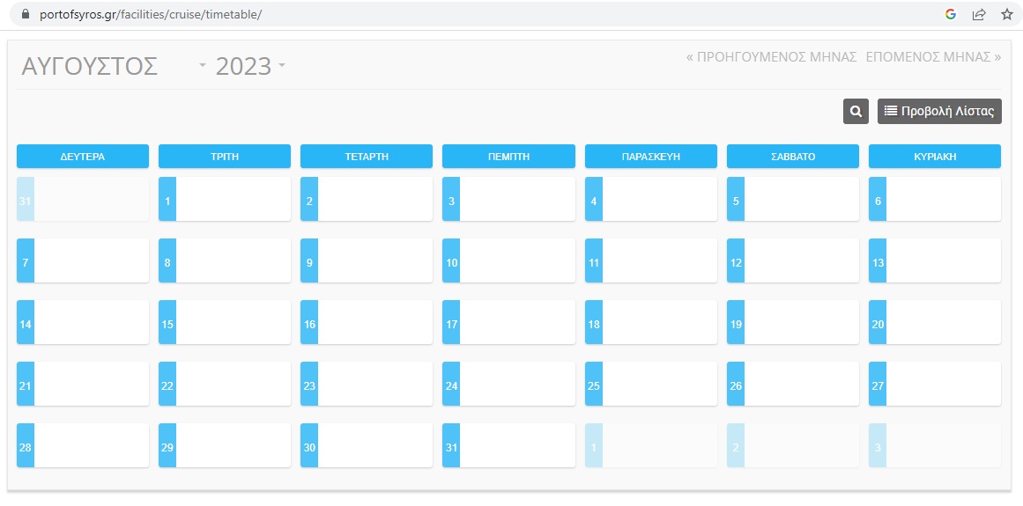Go to next month ΕΠΟΜΕΝΟΣ ΜΗΝΑΣ
The width and height of the screenshot is (1023, 506).
(933, 56)
